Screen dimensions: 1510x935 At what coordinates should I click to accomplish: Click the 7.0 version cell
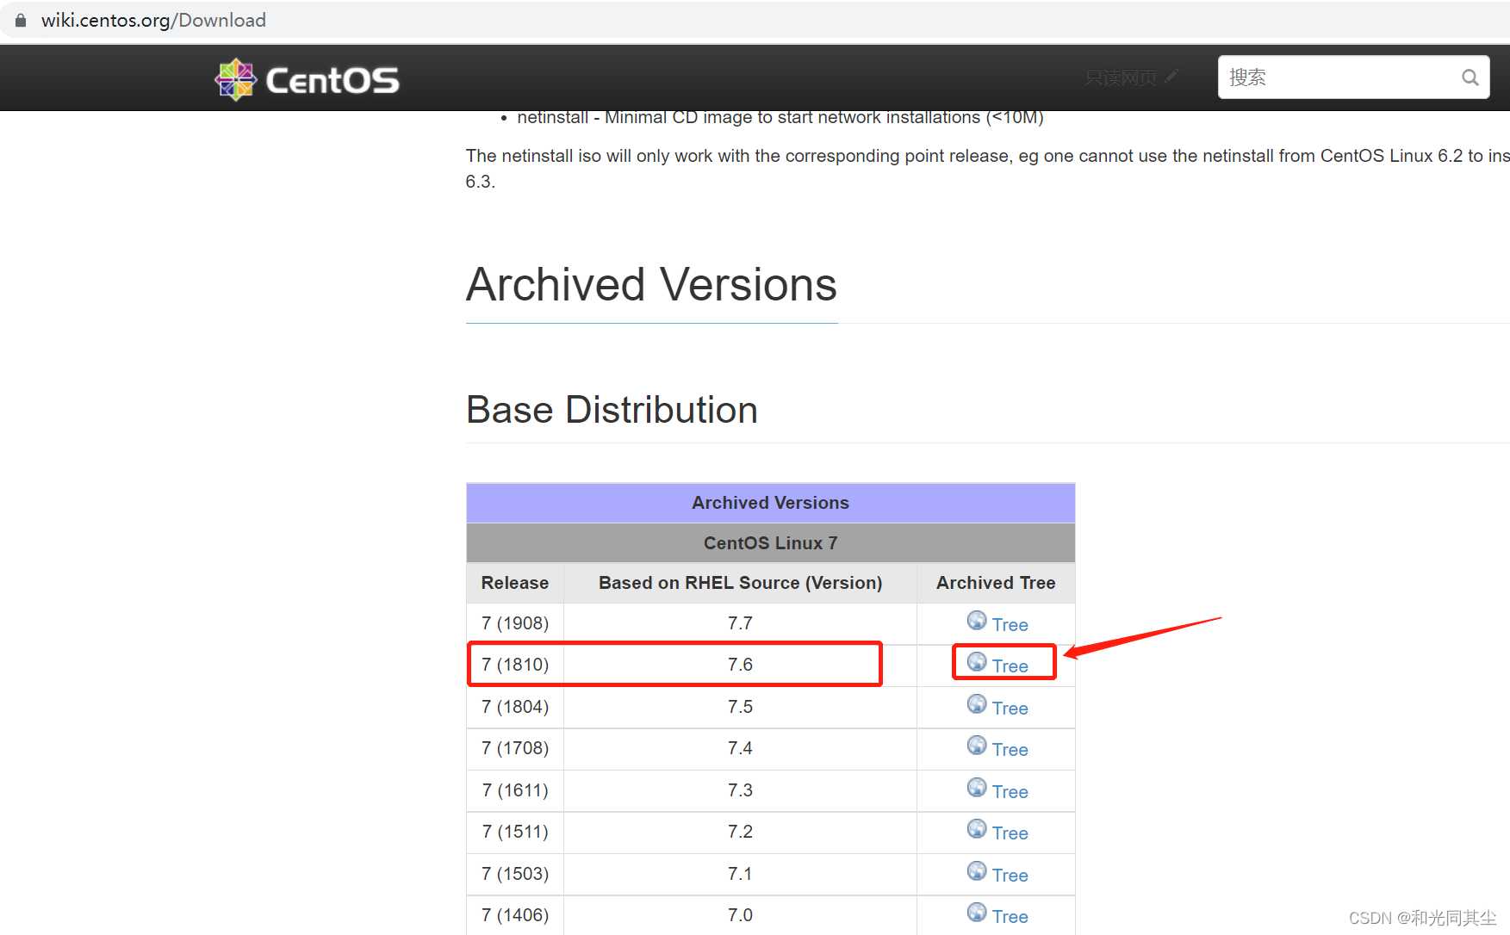[x=740, y=915]
